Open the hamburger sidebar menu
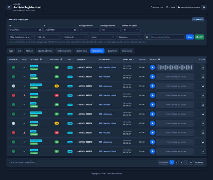This screenshot has height=180, width=213. pos(9,7)
